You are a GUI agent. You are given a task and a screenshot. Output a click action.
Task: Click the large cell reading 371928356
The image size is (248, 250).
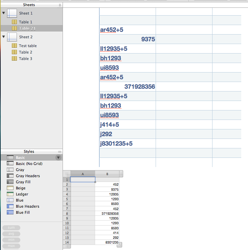point(128,87)
